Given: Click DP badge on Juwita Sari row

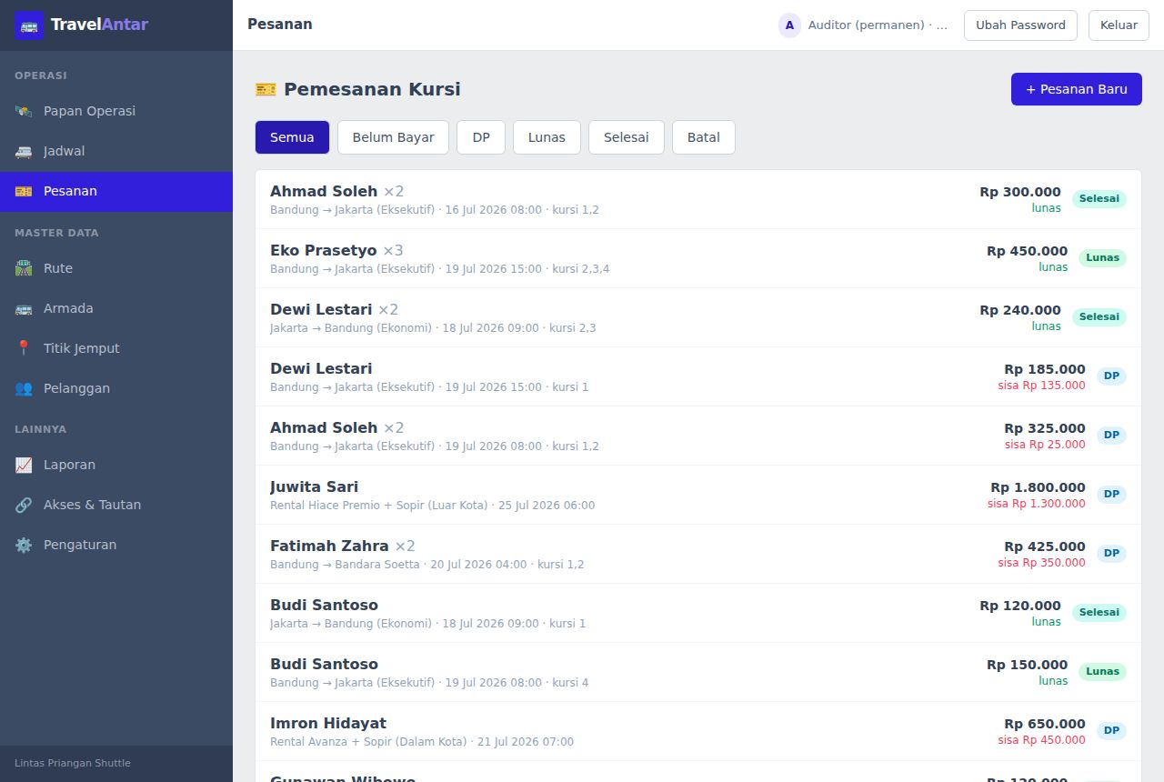Looking at the screenshot, I should click(1111, 495).
